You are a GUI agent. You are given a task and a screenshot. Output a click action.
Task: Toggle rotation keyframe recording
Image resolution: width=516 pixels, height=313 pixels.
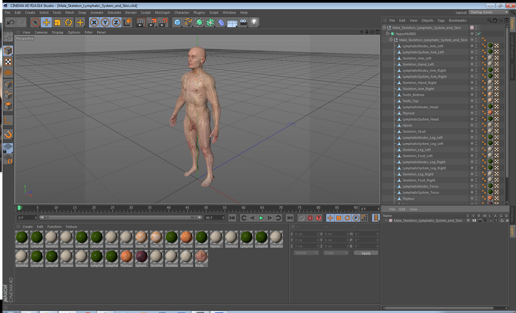point(347,218)
